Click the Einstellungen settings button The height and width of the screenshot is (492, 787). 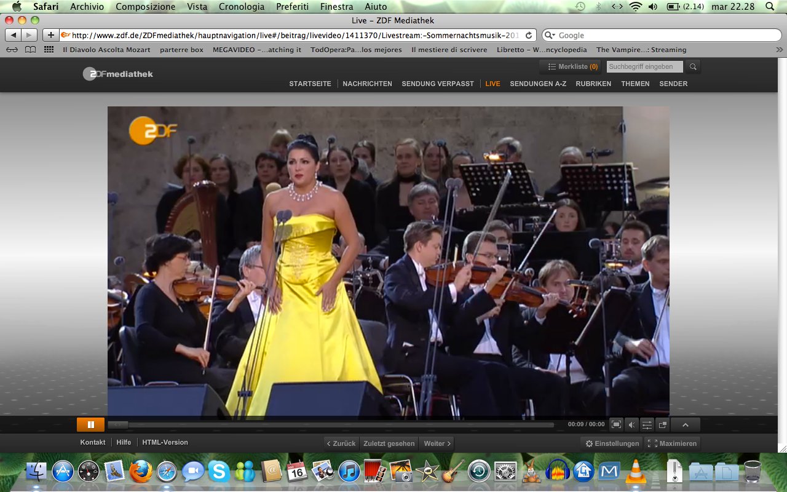[612, 443]
